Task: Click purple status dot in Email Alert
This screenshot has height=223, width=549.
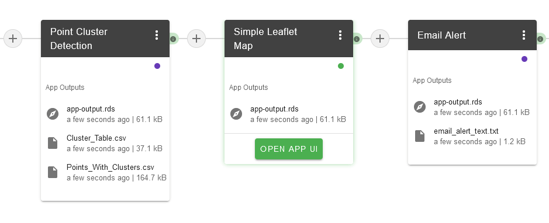Action: coord(524,59)
